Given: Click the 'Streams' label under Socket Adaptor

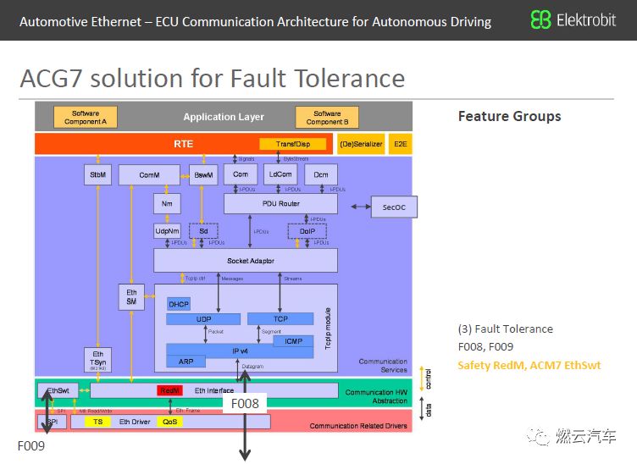Looking at the screenshot, I should 293,279.
